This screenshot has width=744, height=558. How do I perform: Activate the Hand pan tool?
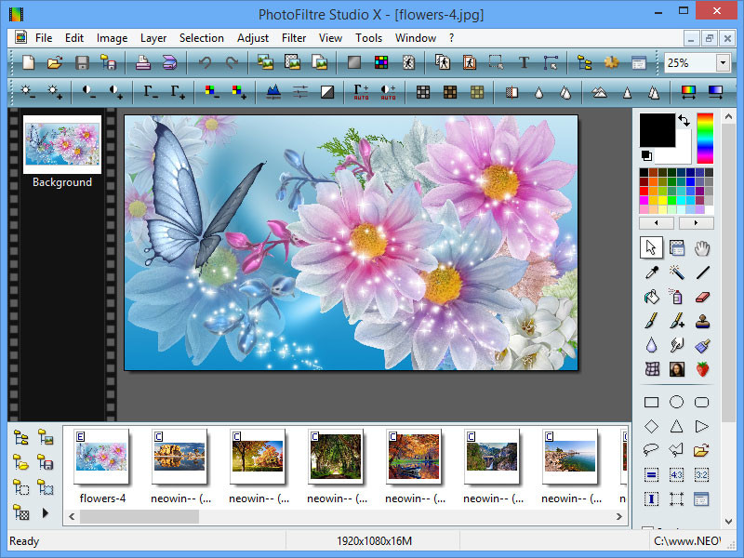pyautogui.click(x=701, y=248)
